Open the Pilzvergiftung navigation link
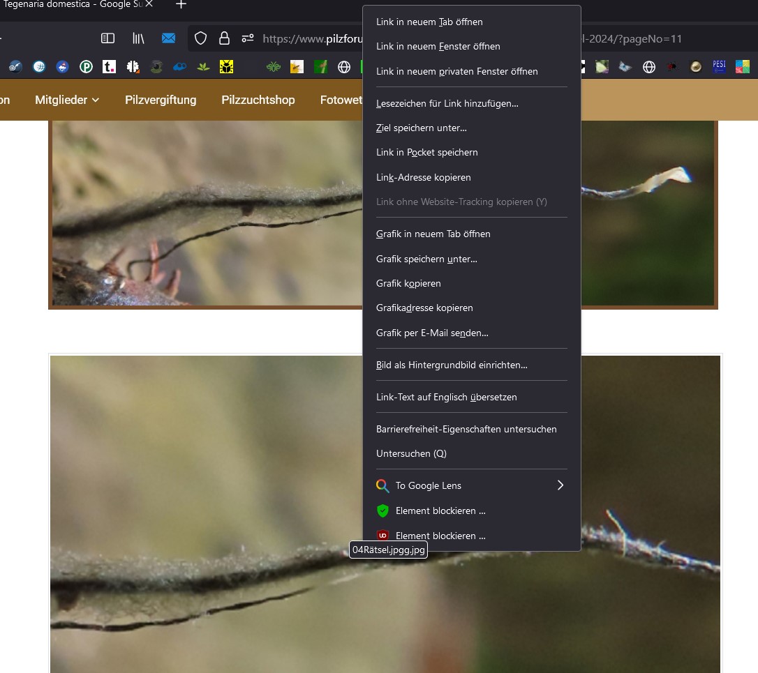The image size is (758, 673). (161, 100)
